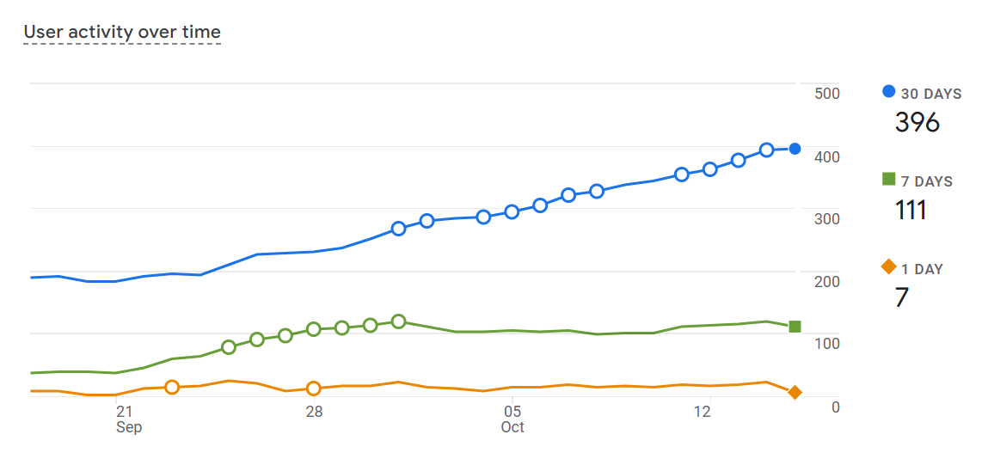Screen dimensions: 988x465
Task: Click the rightmost hollow blue marker
Action: (766, 150)
